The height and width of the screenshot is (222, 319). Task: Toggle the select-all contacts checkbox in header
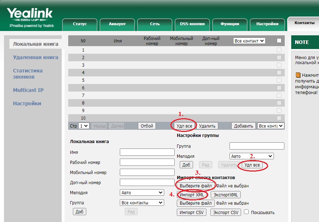(x=279, y=41)
